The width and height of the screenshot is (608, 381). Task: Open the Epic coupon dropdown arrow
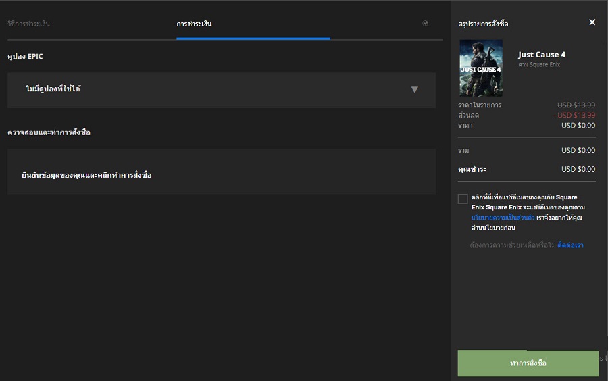coord(414,90)
